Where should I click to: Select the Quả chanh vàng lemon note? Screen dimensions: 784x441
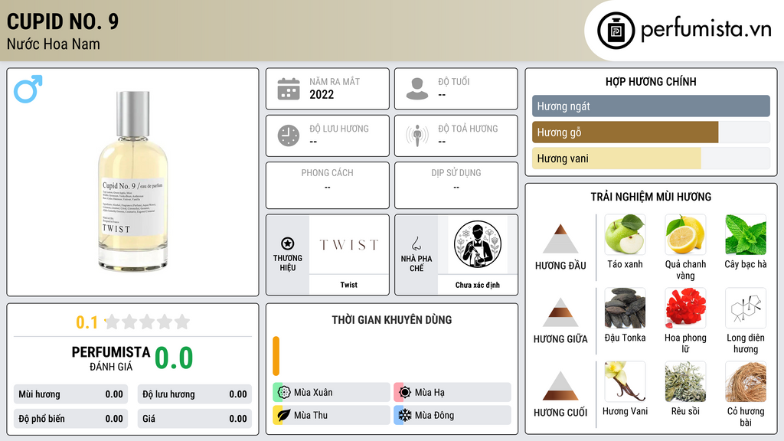tap(685, 234)
